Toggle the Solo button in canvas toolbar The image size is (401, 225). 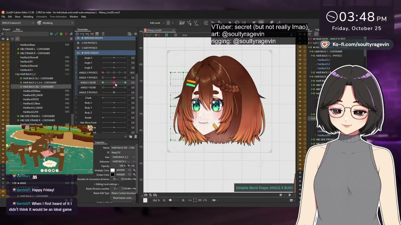185,35
